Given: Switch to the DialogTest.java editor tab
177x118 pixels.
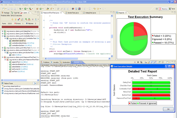Looking at the screenshot, I should (x=90, y=13).
